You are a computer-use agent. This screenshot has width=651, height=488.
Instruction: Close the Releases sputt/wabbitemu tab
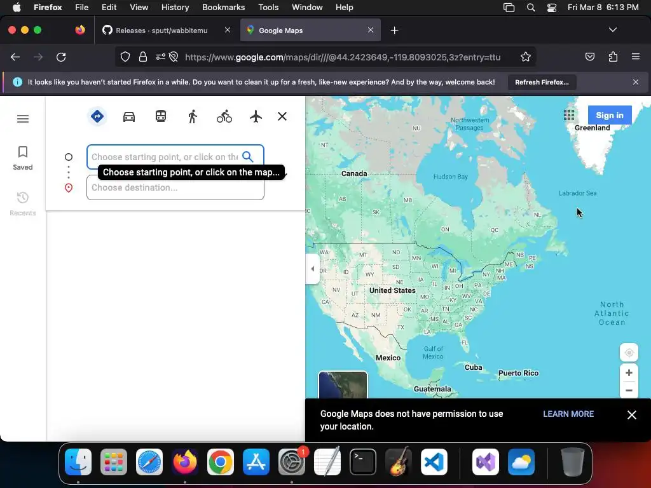click(x=228, y=30)
